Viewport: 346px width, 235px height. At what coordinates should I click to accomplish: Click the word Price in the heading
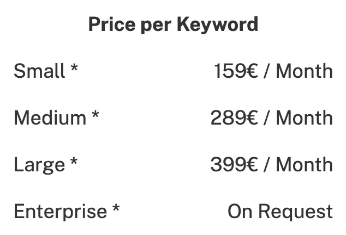coord(112,24)
